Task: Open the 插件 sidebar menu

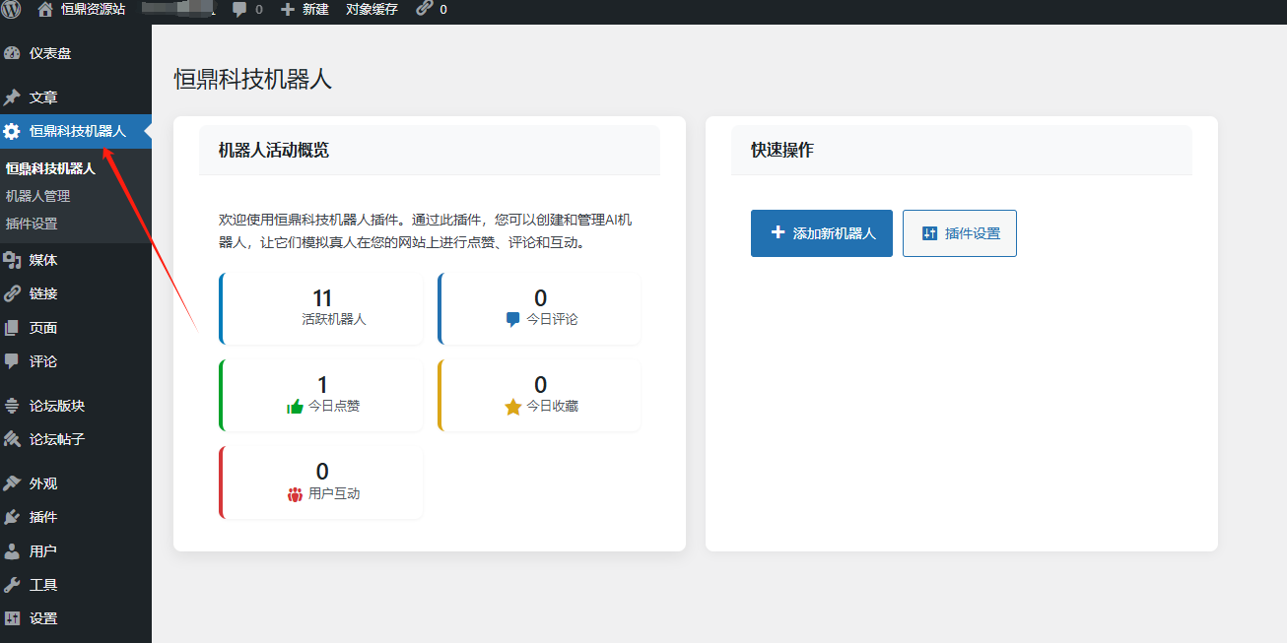Action: point(76,517)
